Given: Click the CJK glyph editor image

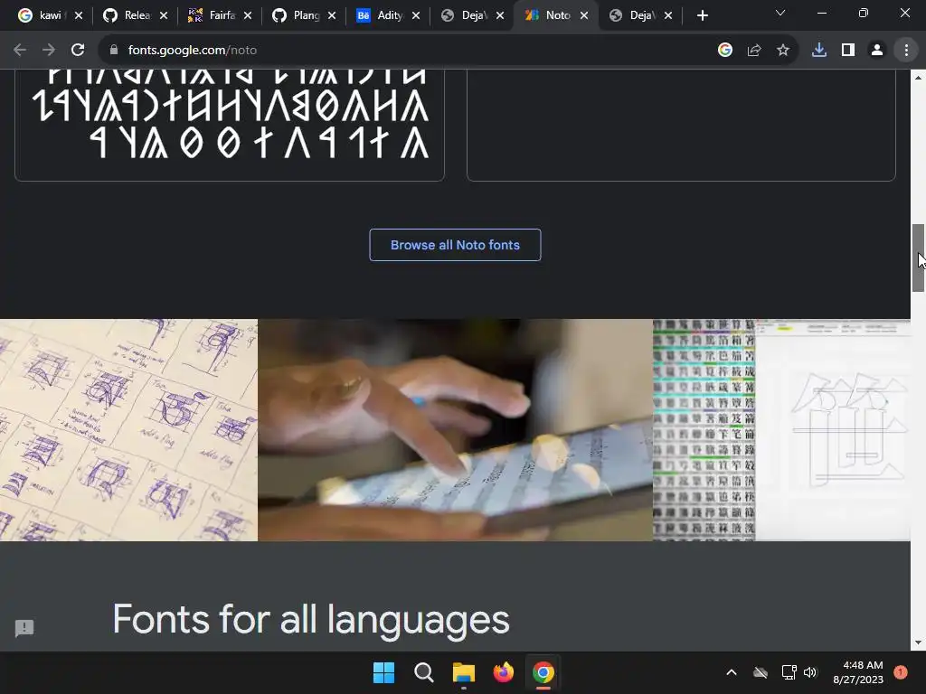Looking at the screenshot, I should 782,430.
